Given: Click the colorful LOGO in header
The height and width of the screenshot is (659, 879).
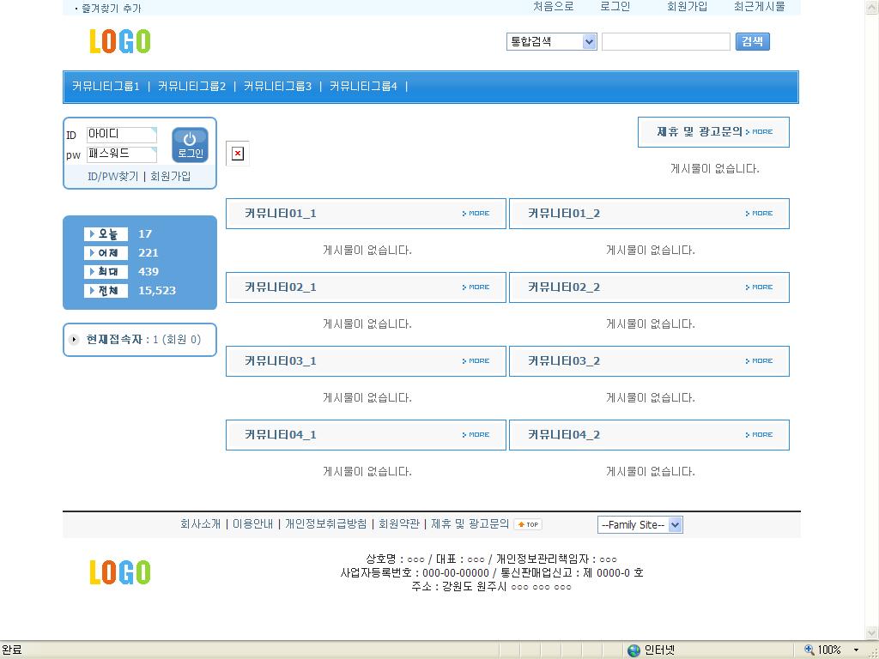Looking at the screenshot, I should pyautogui.click(x=119, y=41).
